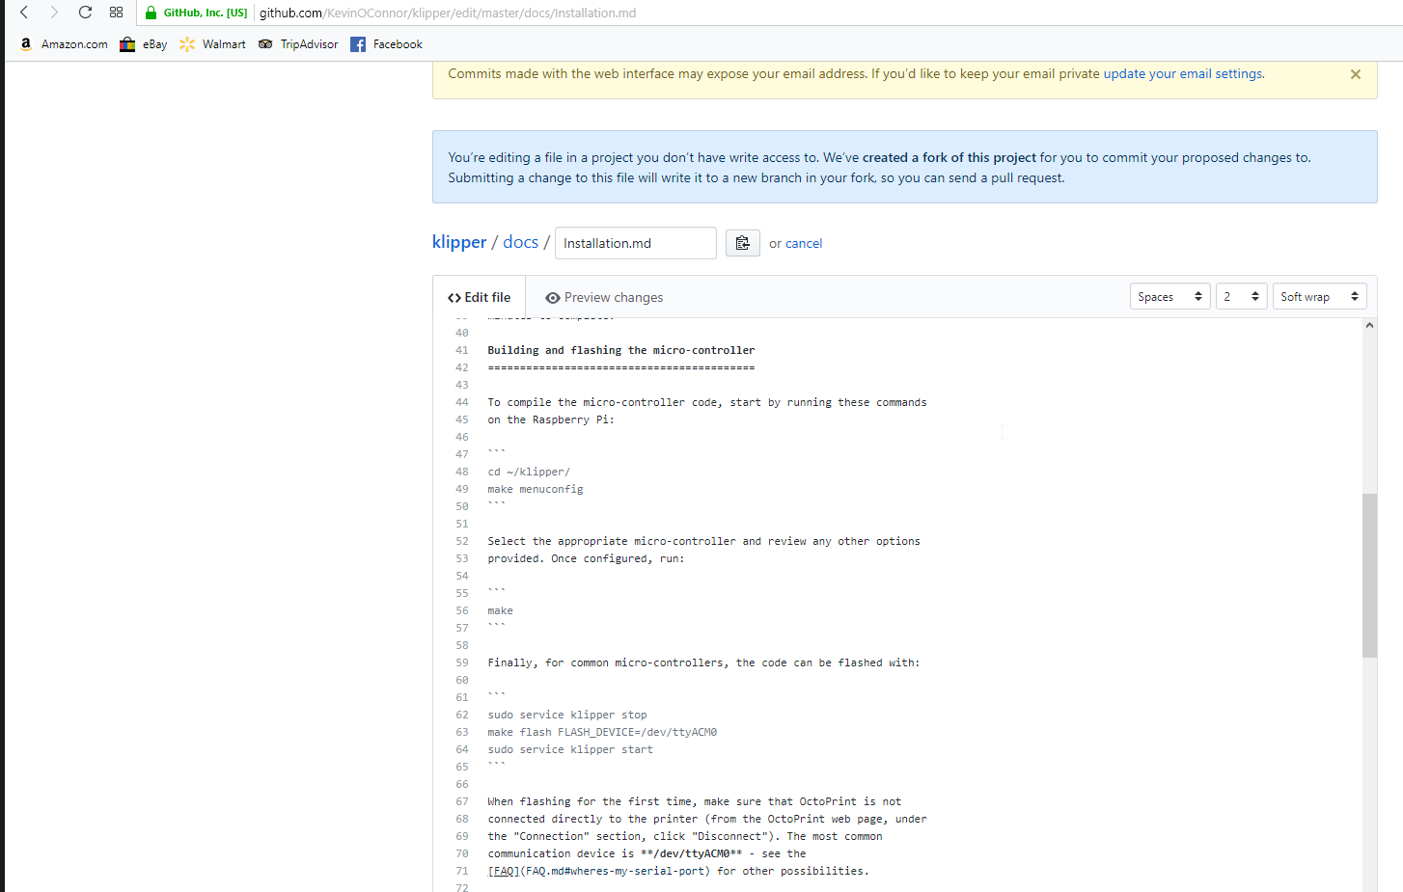Viewport: 1403px width, 892px height.
Task: Open the TripAdvisor bookmark
Action: click(298, 44)
